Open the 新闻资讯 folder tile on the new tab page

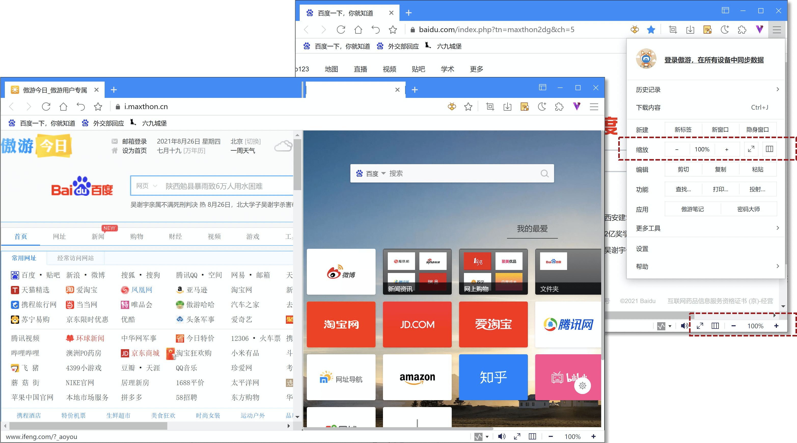coord(417,271)
